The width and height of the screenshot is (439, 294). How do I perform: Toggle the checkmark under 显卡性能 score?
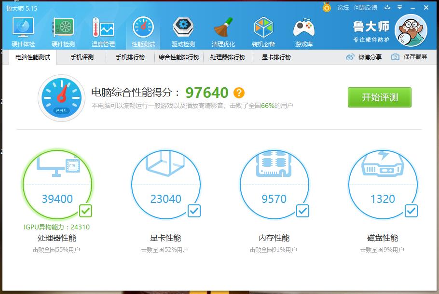click(x=194, y=211)
